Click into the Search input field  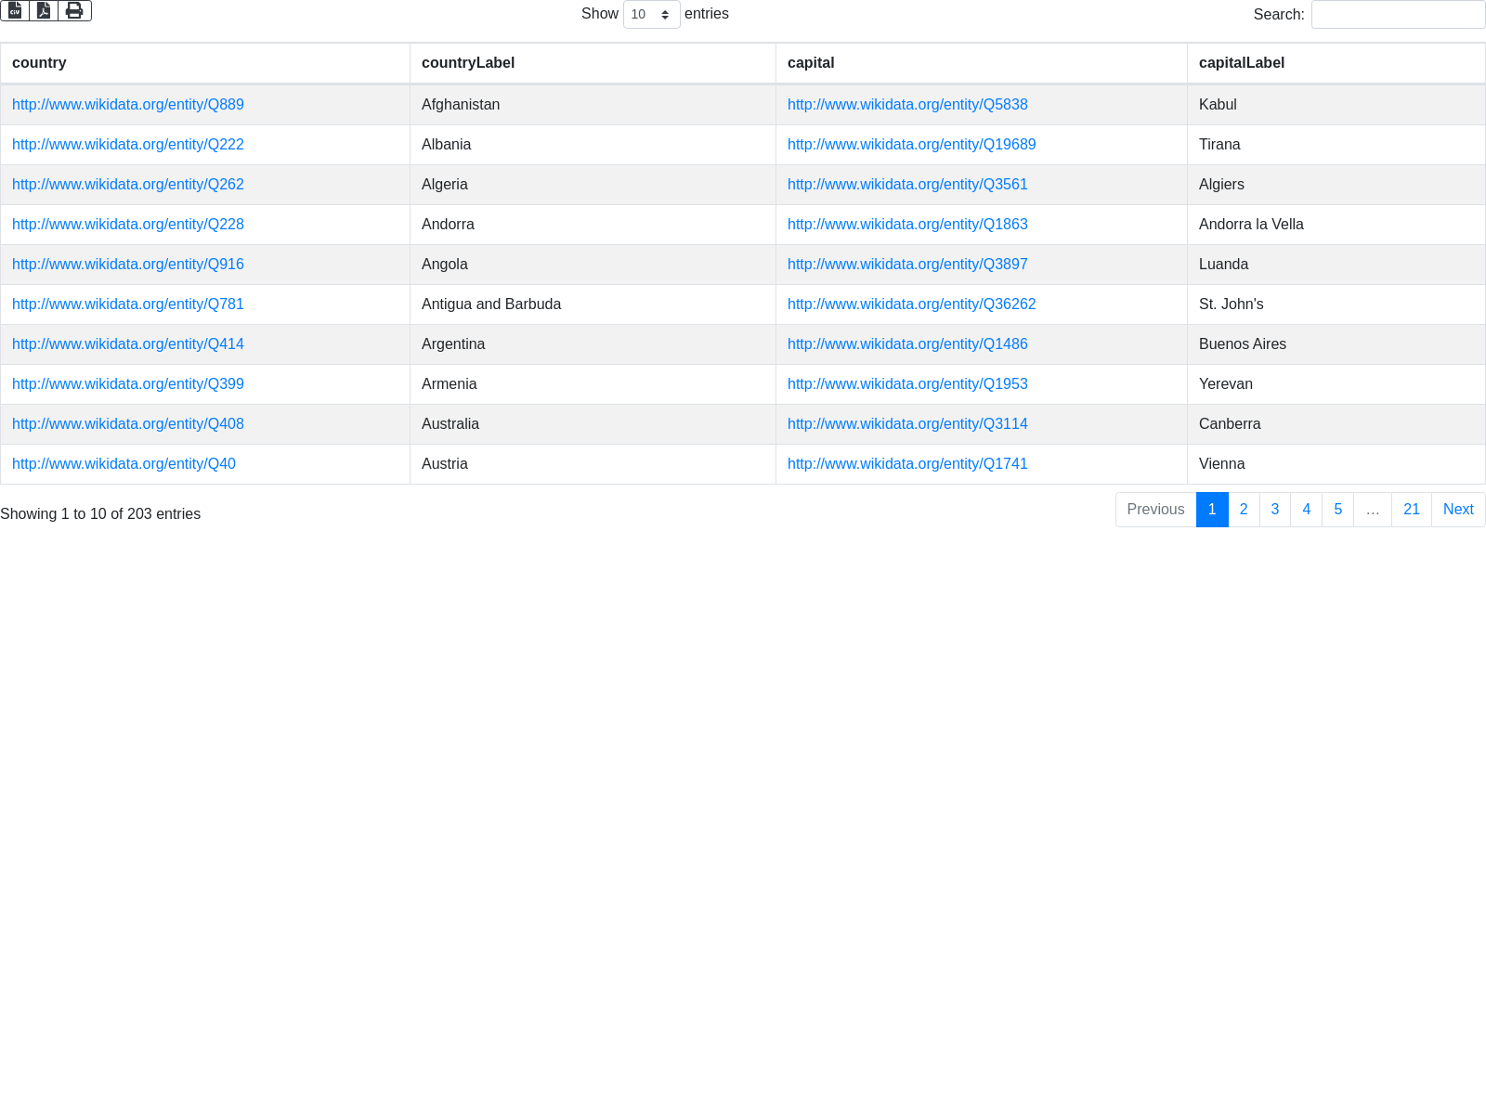(1398, 14)
